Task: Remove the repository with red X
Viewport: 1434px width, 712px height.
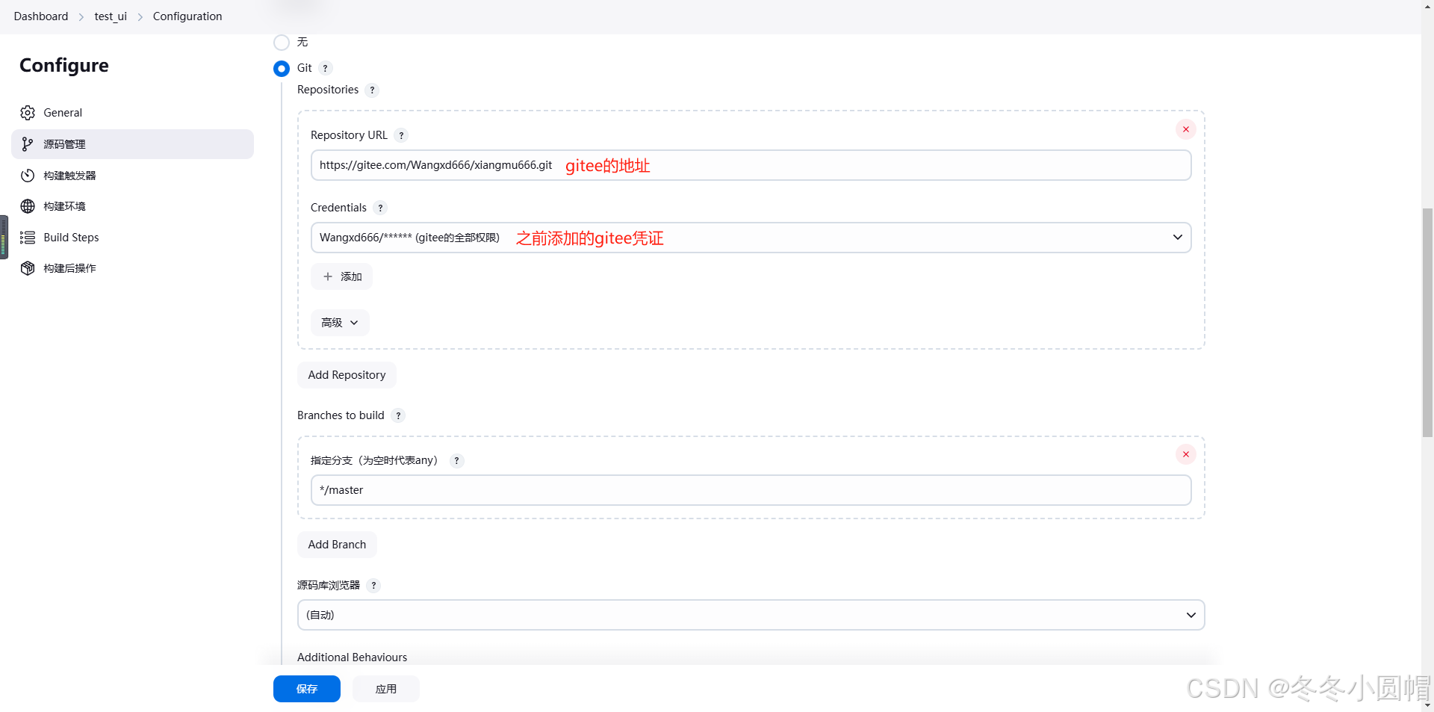Action: pos(1186,129)
